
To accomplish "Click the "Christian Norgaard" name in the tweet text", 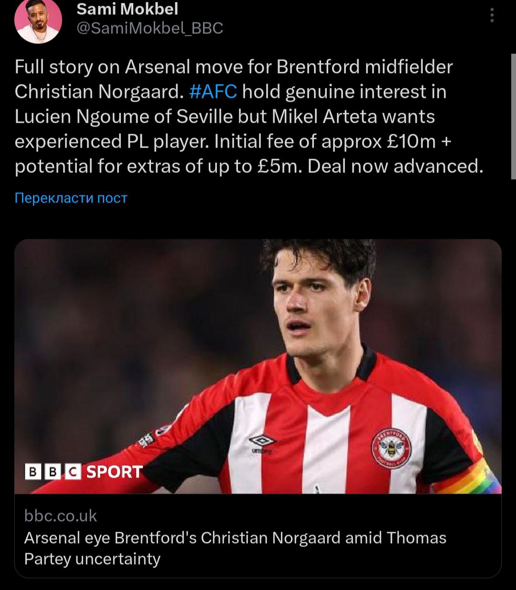I will coord(99,91).
